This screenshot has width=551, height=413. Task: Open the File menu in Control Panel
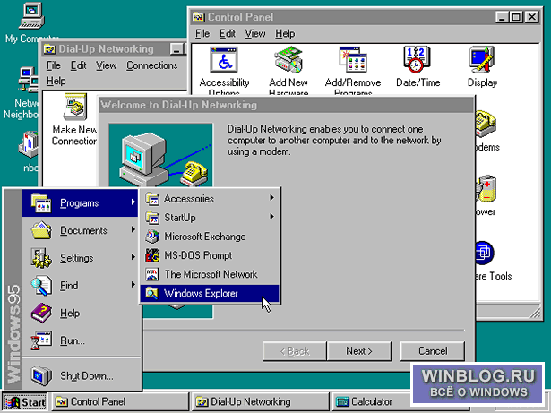(x=202, y=34)
